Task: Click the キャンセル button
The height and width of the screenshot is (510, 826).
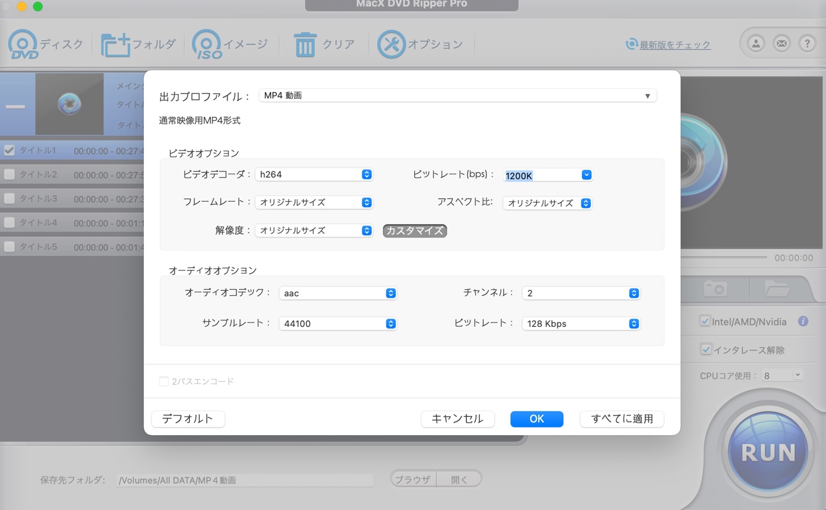Action: [x=457, y=419]
